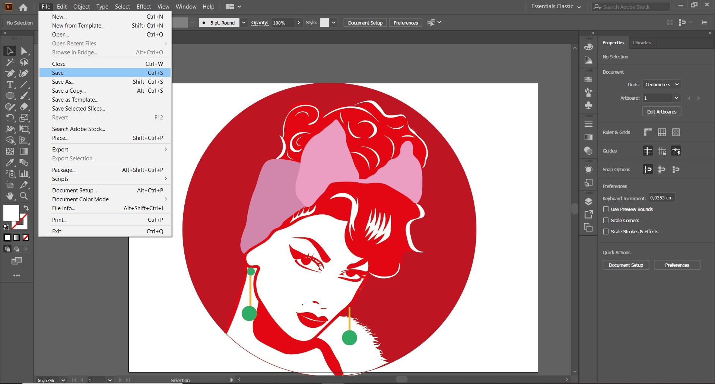The image size is (715, 384).
Task: Click Preferences under Quick Actions
Action: click(677, 265)
